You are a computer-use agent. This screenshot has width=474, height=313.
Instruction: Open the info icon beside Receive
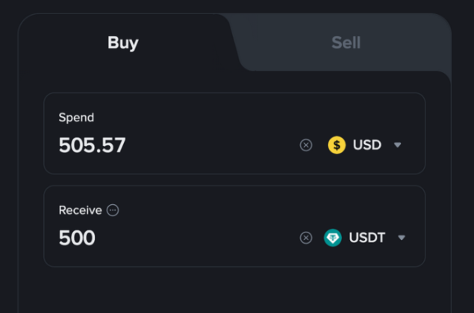[x=113, y=210]
